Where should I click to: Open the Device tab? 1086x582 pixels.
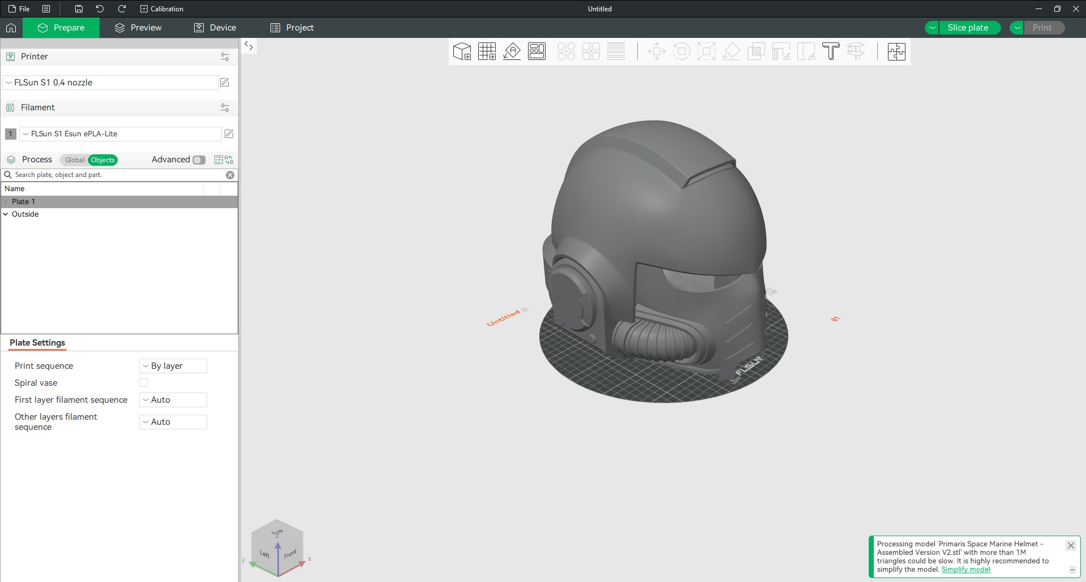(x=215, y=28)
